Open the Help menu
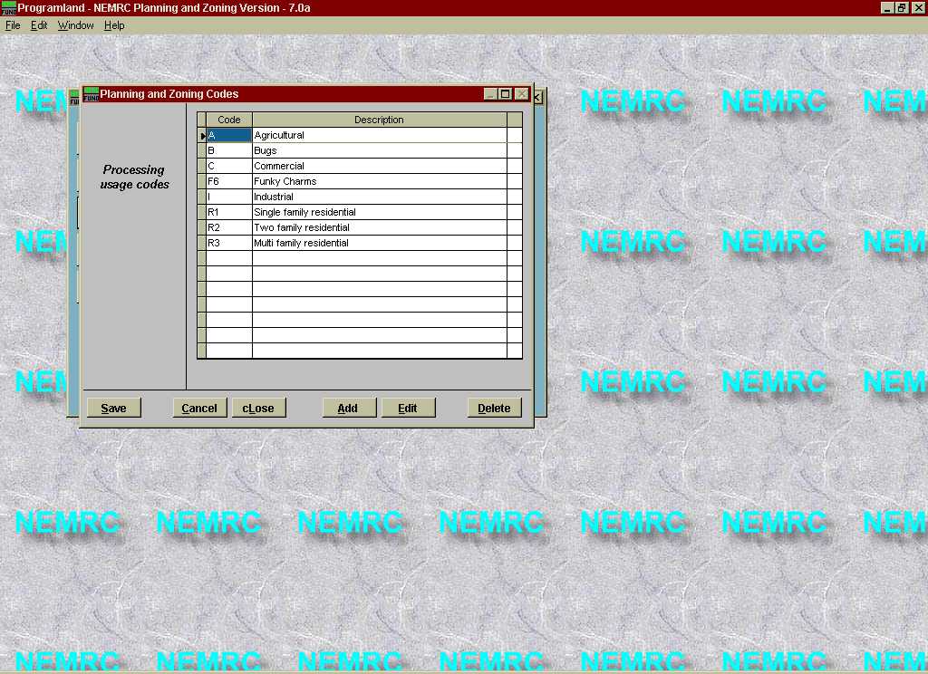This screenshot has width=928, height=674. point(114,25)
